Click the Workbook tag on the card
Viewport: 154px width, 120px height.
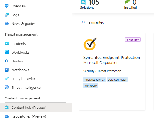[91, 85]
